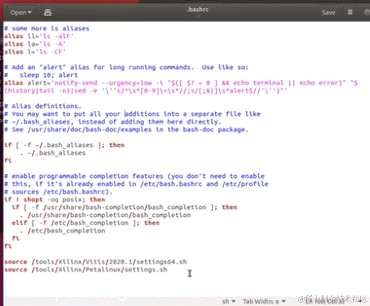Click line 'if [ -f ~/.bash_aliases ]; then'
The height and width of the screenshot is (306, 370).
64,145
